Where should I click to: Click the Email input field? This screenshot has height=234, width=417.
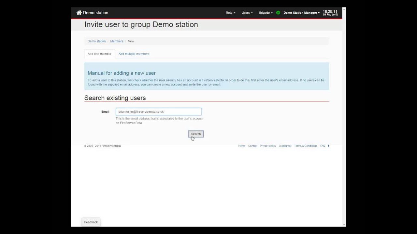coord(159,111)
